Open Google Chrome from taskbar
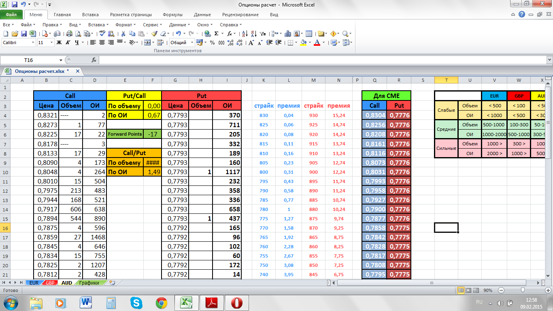 coord(162,302)
